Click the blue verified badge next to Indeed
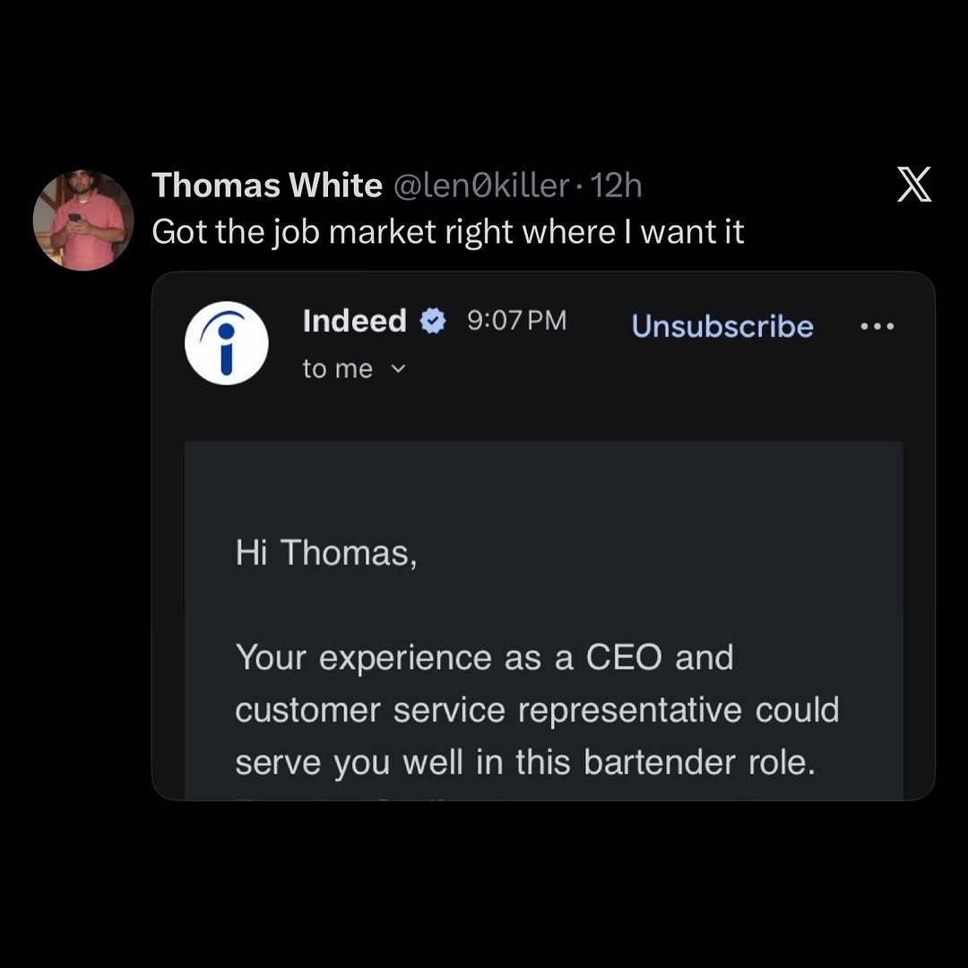 434,321
